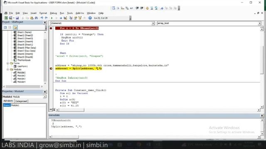
Task: Click the Toggle Breakpoint hand icon
Action: pos(147,8)
